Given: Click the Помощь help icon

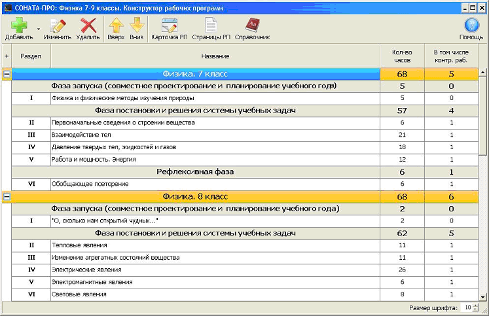Looking at the screenshot, I should [x=471, y=26].
